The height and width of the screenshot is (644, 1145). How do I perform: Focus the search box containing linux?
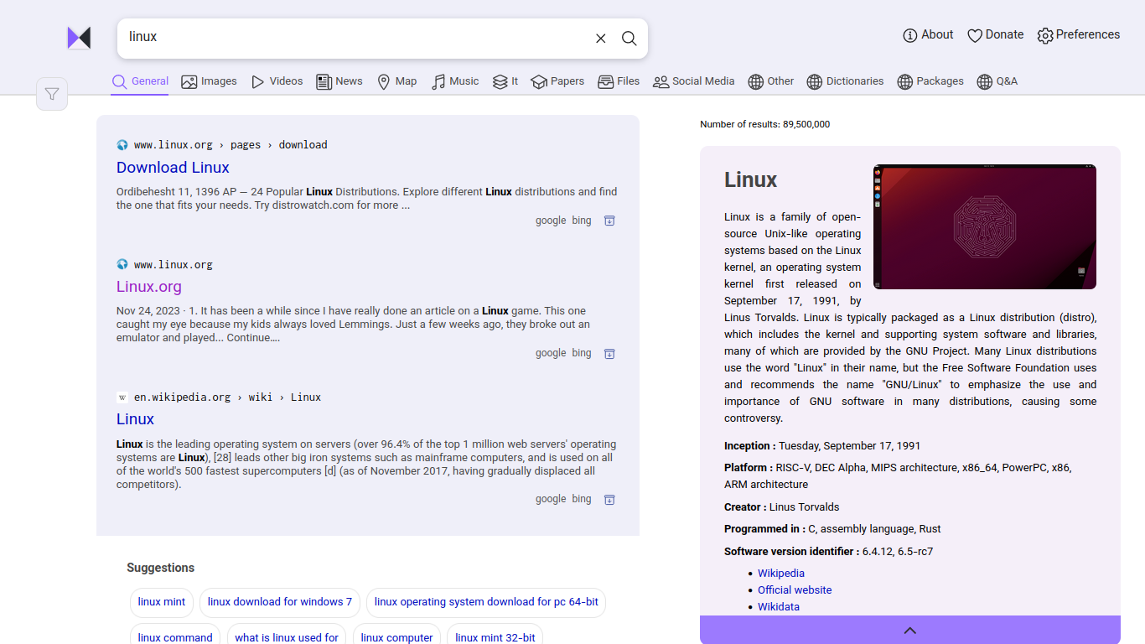[x=355, y=38]
